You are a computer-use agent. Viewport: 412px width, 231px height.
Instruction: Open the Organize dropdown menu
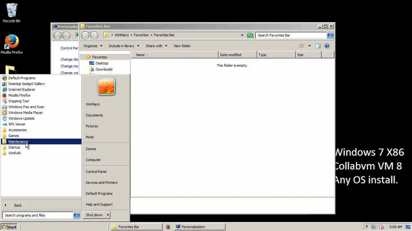click(x=93, y=46)
